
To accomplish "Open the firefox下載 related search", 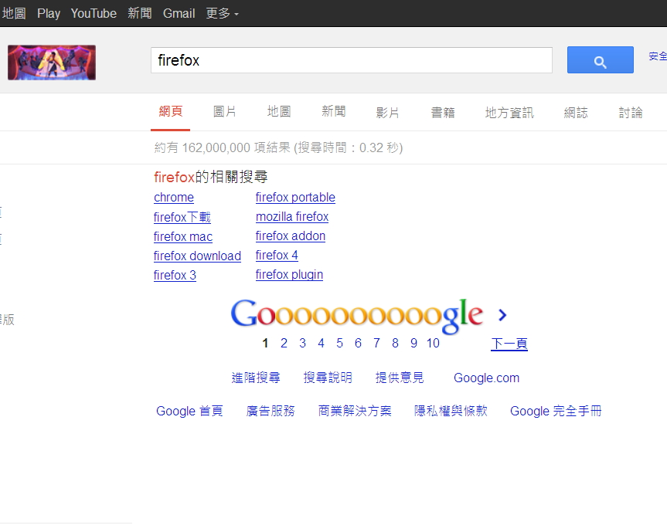I will click(x=182, y=217).
